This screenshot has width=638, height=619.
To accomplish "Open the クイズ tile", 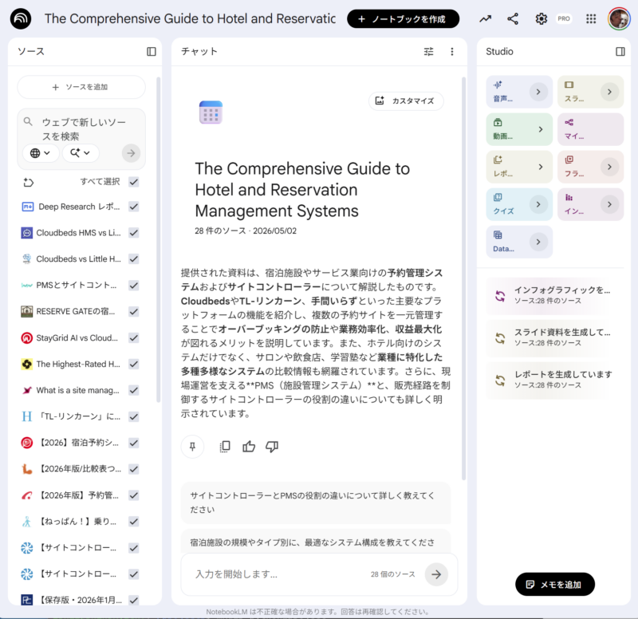I will tap(519, 204).
